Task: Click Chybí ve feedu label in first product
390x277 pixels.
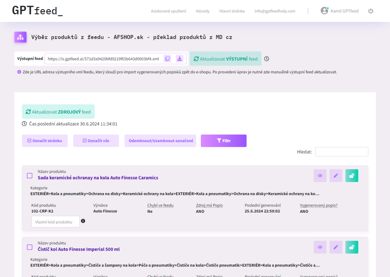Action: (160, 205)
